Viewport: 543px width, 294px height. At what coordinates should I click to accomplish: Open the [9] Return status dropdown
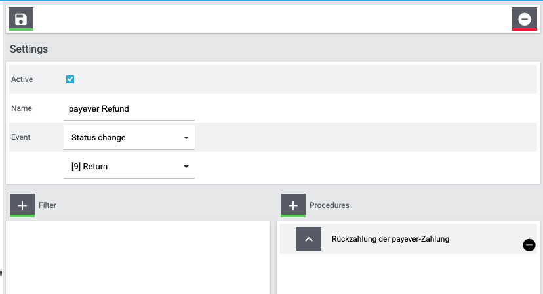pos(129,167)
